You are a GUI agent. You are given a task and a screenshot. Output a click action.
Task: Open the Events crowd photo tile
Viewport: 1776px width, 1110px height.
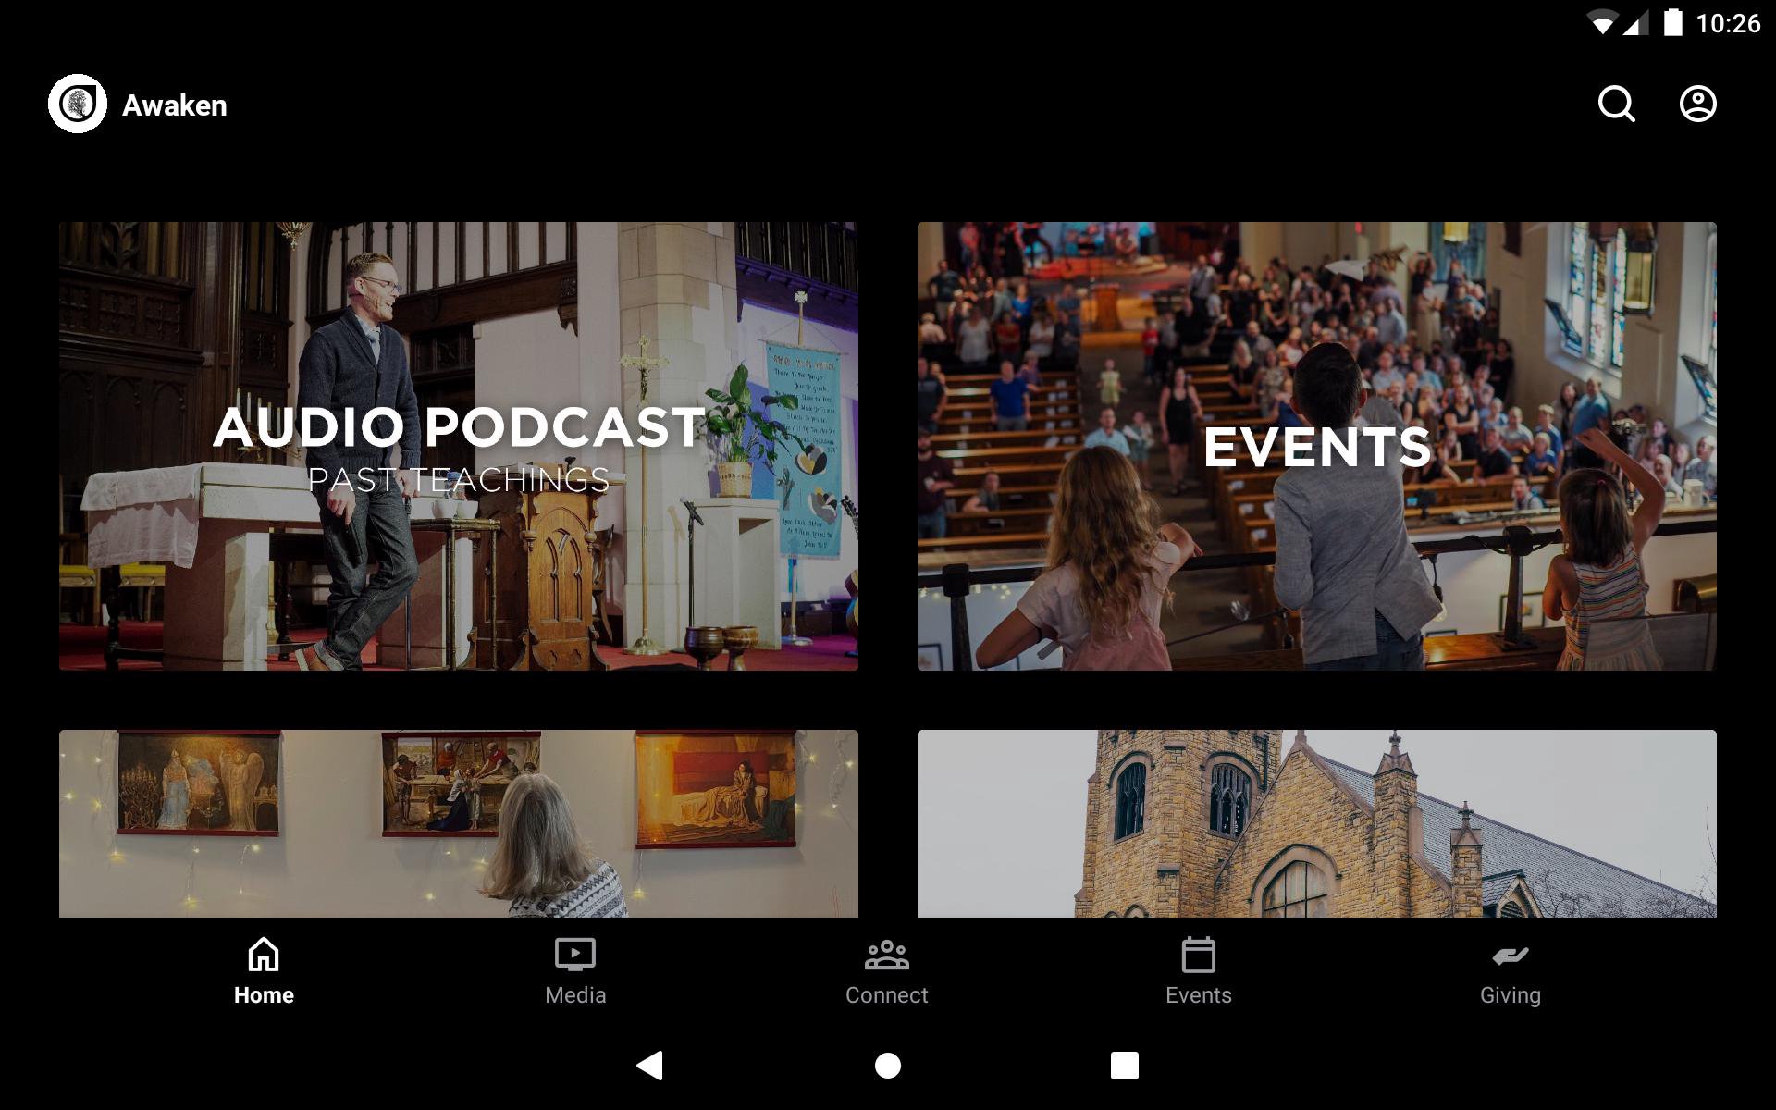1316,446
